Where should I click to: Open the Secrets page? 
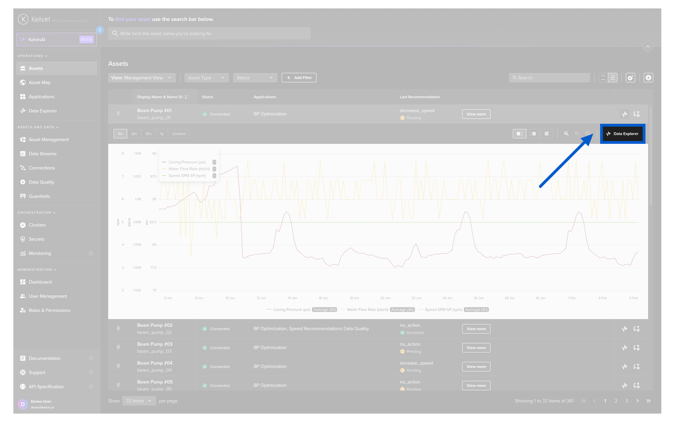37,239
